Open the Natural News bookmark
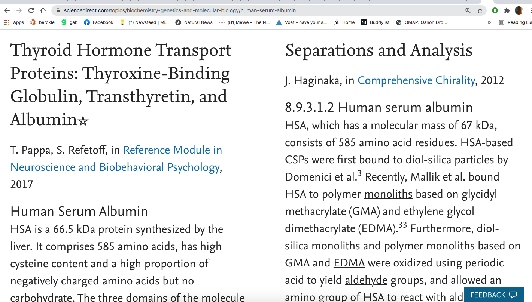 [x=194, y=22]
